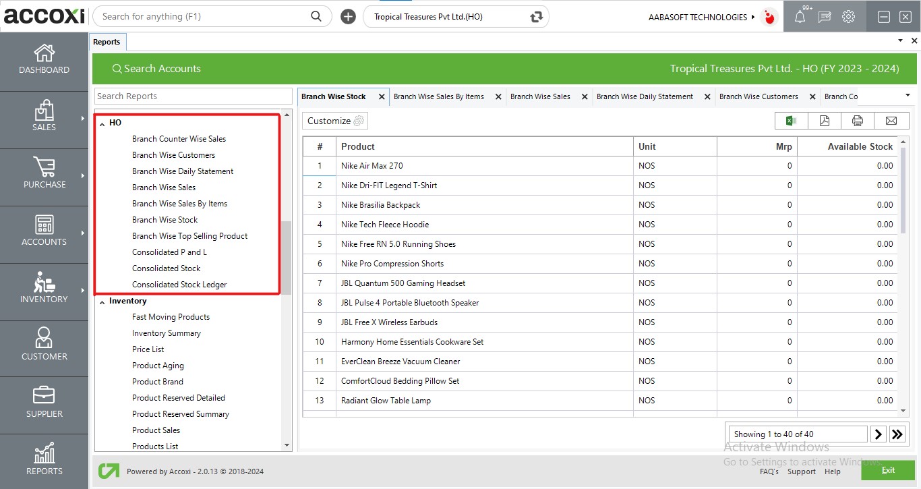Switch to Branch Wise Sales tab

click(x=540, y=96)
